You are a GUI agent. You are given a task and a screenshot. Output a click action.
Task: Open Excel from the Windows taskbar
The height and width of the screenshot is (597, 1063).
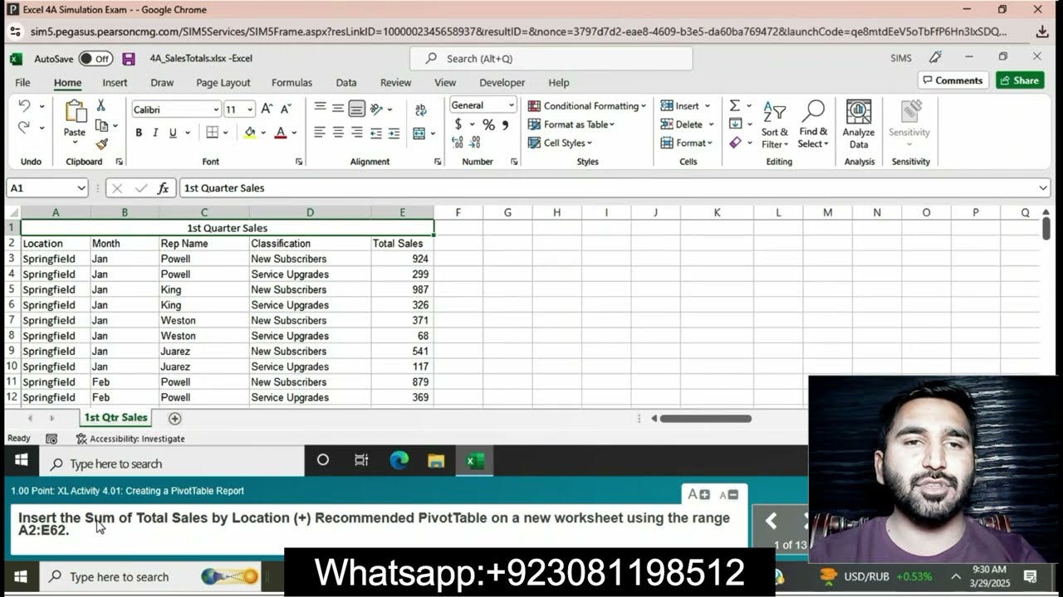point(475,461)
